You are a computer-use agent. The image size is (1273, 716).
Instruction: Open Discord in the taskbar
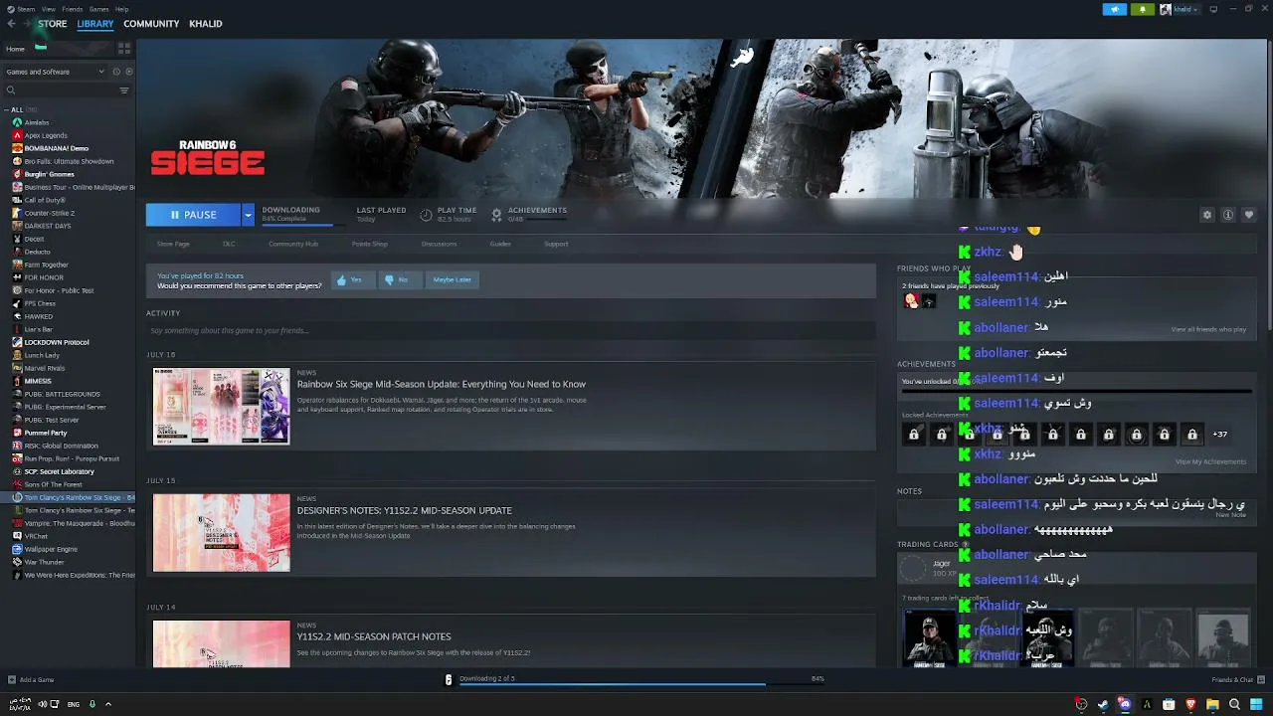[1125, 704]
